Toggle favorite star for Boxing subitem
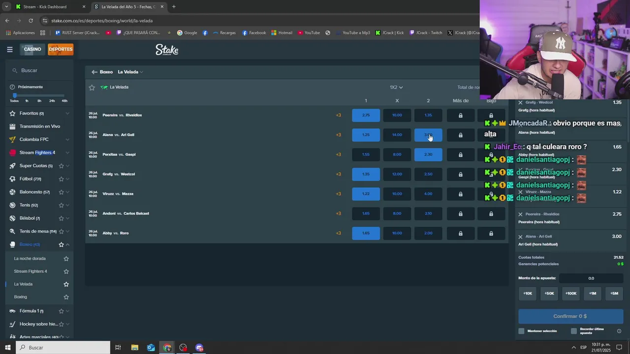This screenshot has width=630, height=354. click(x=66, y=297)
